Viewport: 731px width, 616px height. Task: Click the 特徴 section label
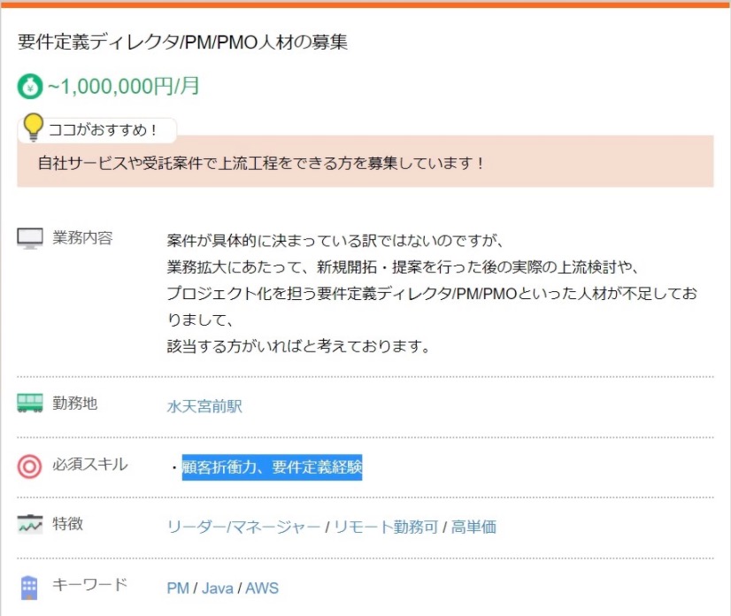coord(67,524)
